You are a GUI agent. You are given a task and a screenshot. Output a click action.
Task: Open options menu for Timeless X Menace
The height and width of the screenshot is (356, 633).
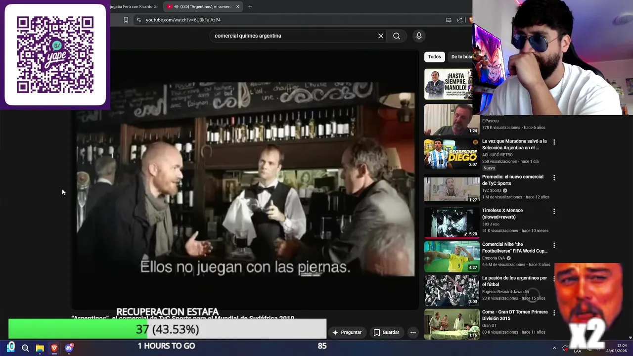tap(554, 211)
